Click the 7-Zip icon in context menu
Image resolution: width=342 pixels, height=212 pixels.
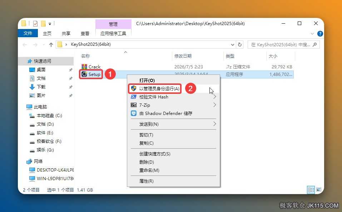[134, 105]
